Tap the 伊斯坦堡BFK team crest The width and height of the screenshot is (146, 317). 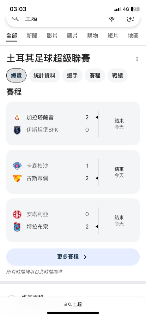17,130
